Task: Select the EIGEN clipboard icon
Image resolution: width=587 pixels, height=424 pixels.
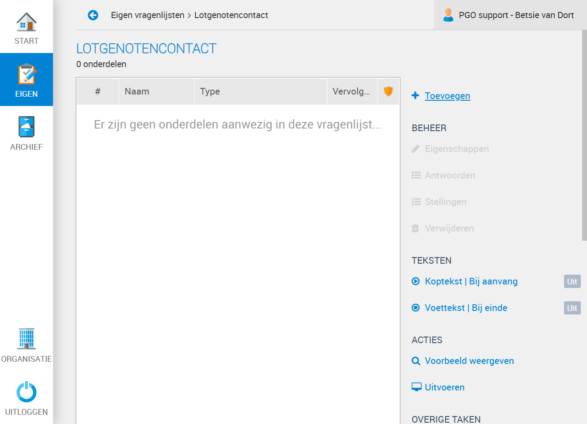Action: point(27,74)
